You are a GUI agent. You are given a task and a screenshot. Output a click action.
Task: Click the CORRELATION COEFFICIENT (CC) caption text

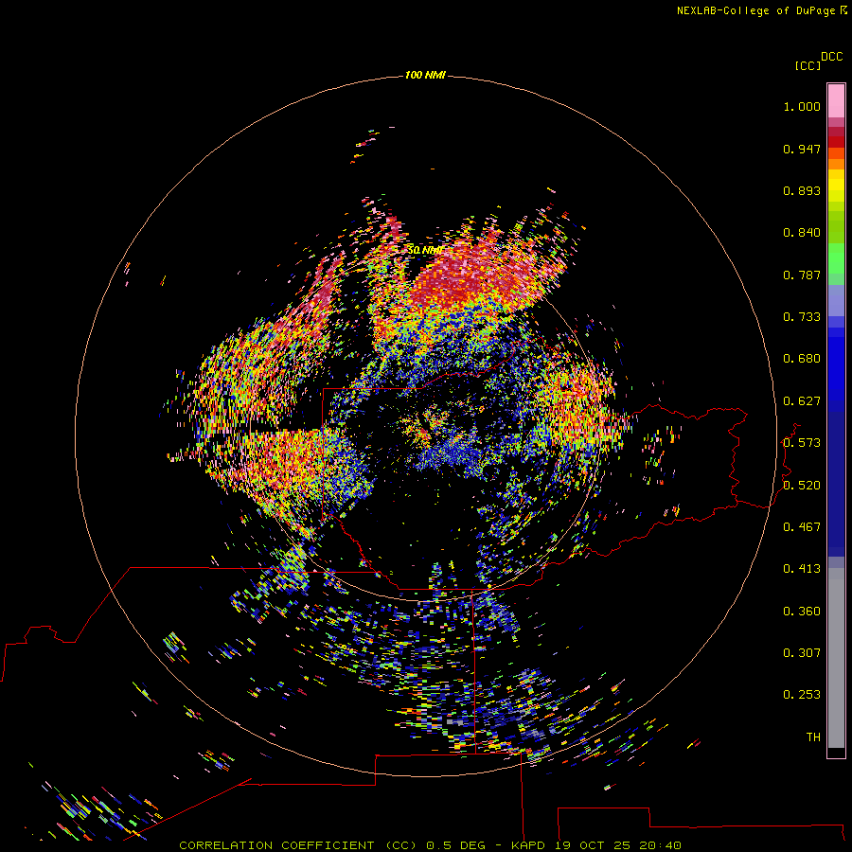[298, 845]
